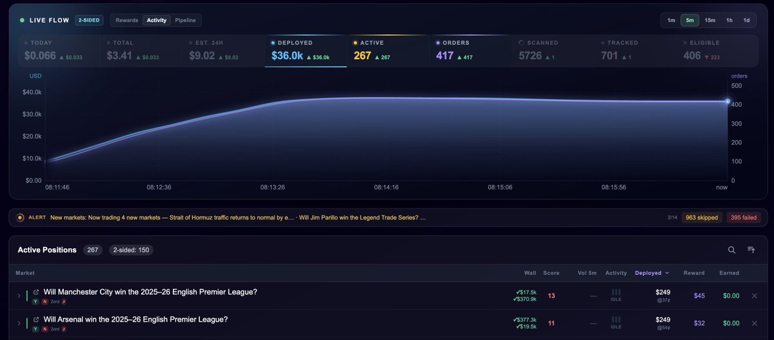Select the Activity tab

tap(157, 20)
